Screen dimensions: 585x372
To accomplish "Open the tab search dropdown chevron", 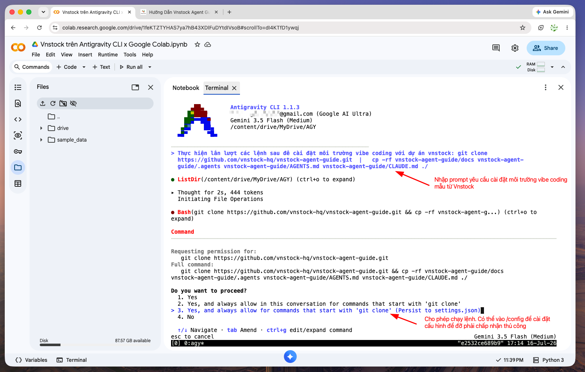I will tap(43, 12).
